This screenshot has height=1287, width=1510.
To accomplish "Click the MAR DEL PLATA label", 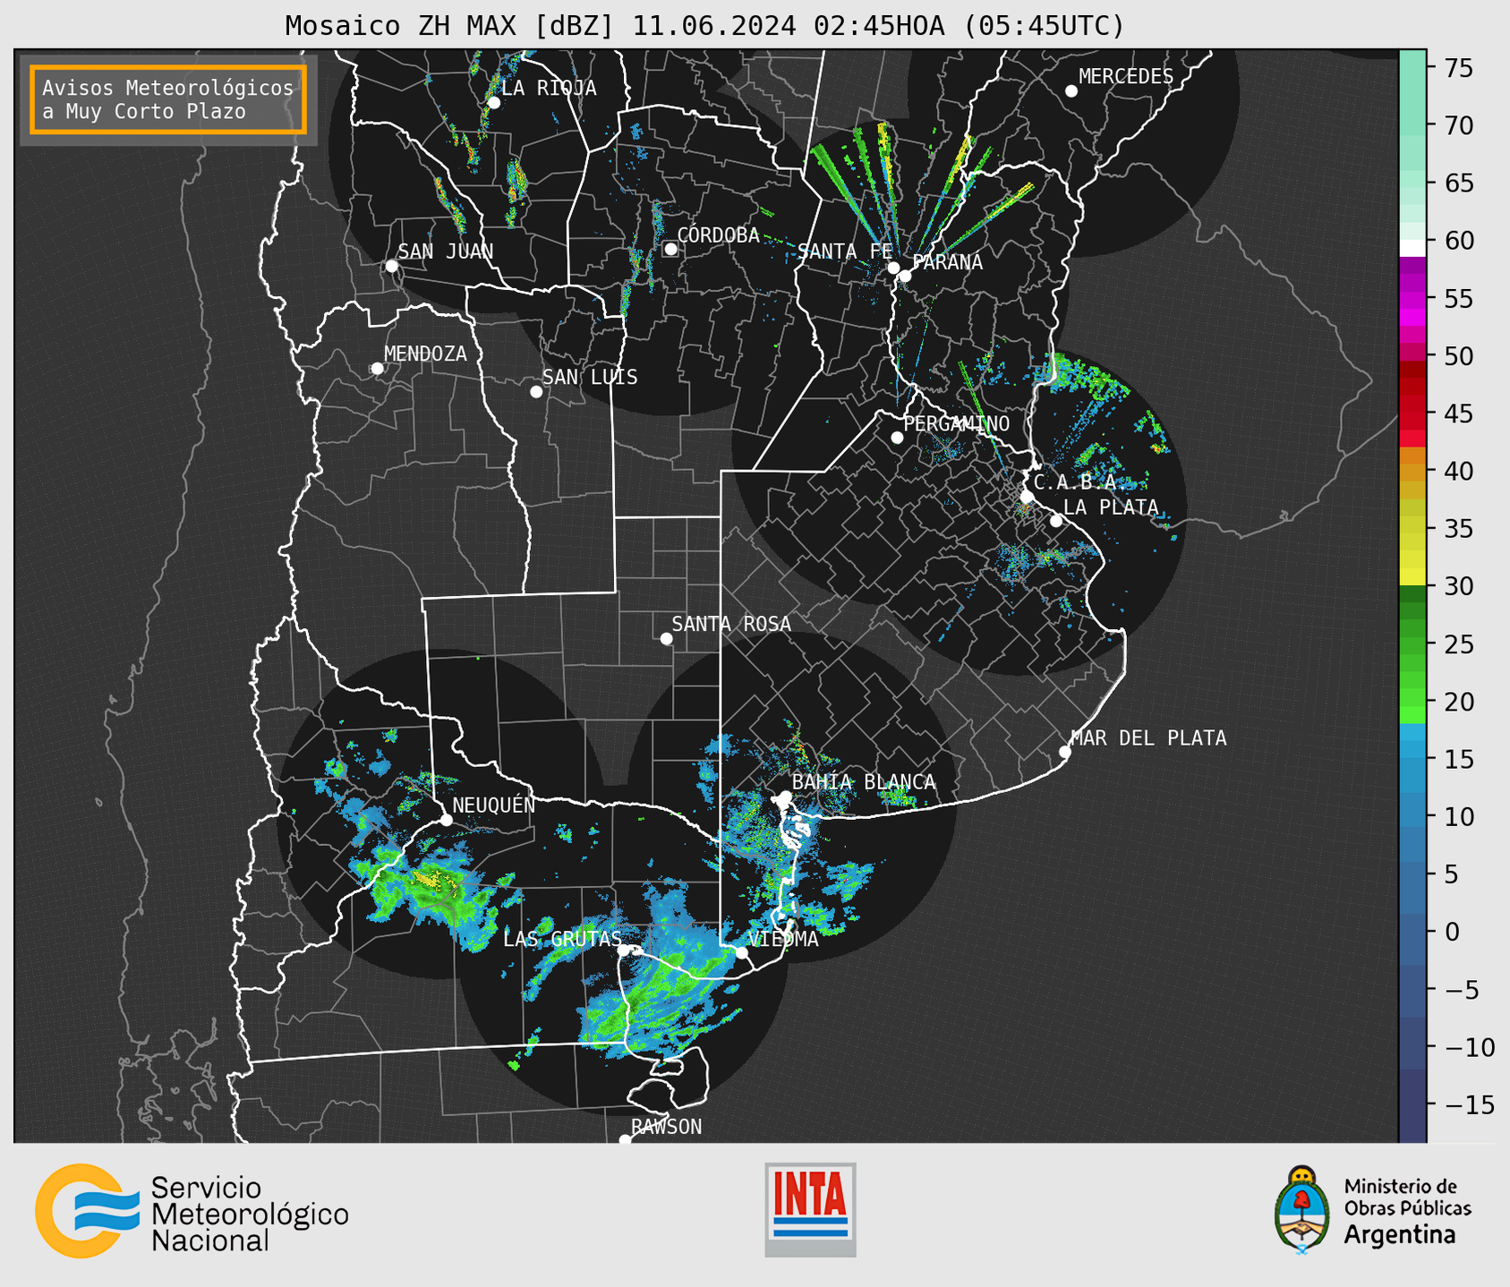I will pos(1149,738).
